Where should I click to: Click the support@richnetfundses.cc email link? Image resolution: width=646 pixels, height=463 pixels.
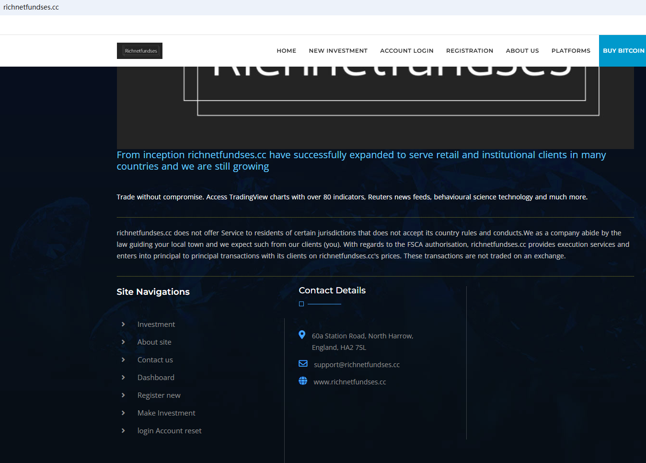coord(357,365)
